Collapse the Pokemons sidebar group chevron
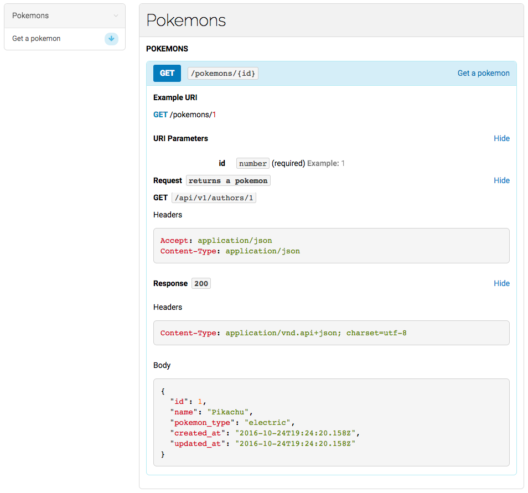Screen dimensions: 528x493 tap(116, 16)
